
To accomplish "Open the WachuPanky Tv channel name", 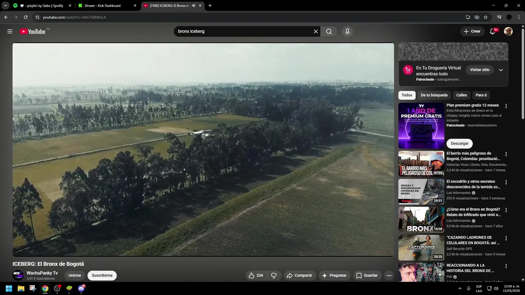I will tap(42, 273).
